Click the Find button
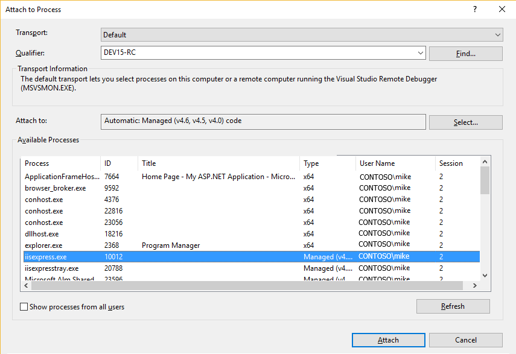 (465, 53)
